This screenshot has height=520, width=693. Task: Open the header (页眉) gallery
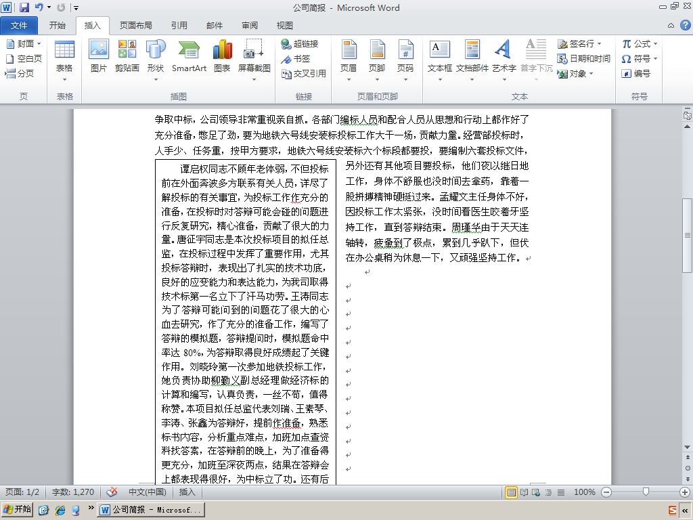coord(349,60)
